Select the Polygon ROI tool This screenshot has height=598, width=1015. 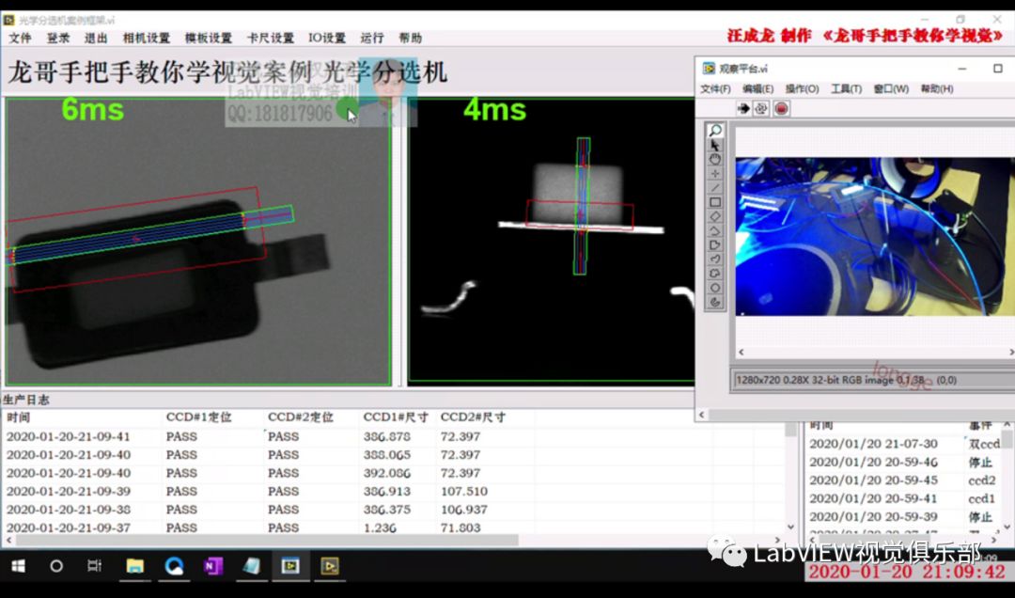point(714,244)
